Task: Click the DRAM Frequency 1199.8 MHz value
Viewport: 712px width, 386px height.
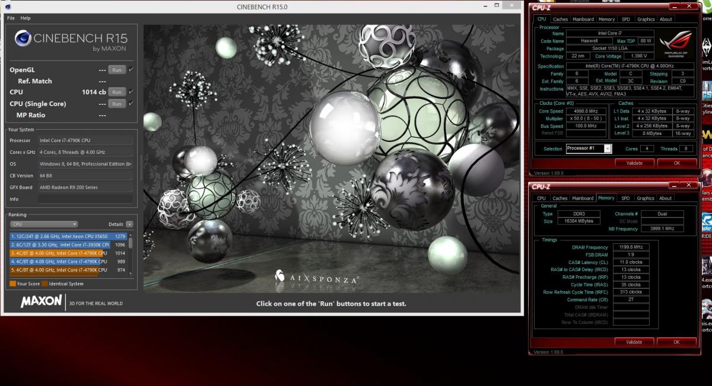Action: tap(630, 247)
